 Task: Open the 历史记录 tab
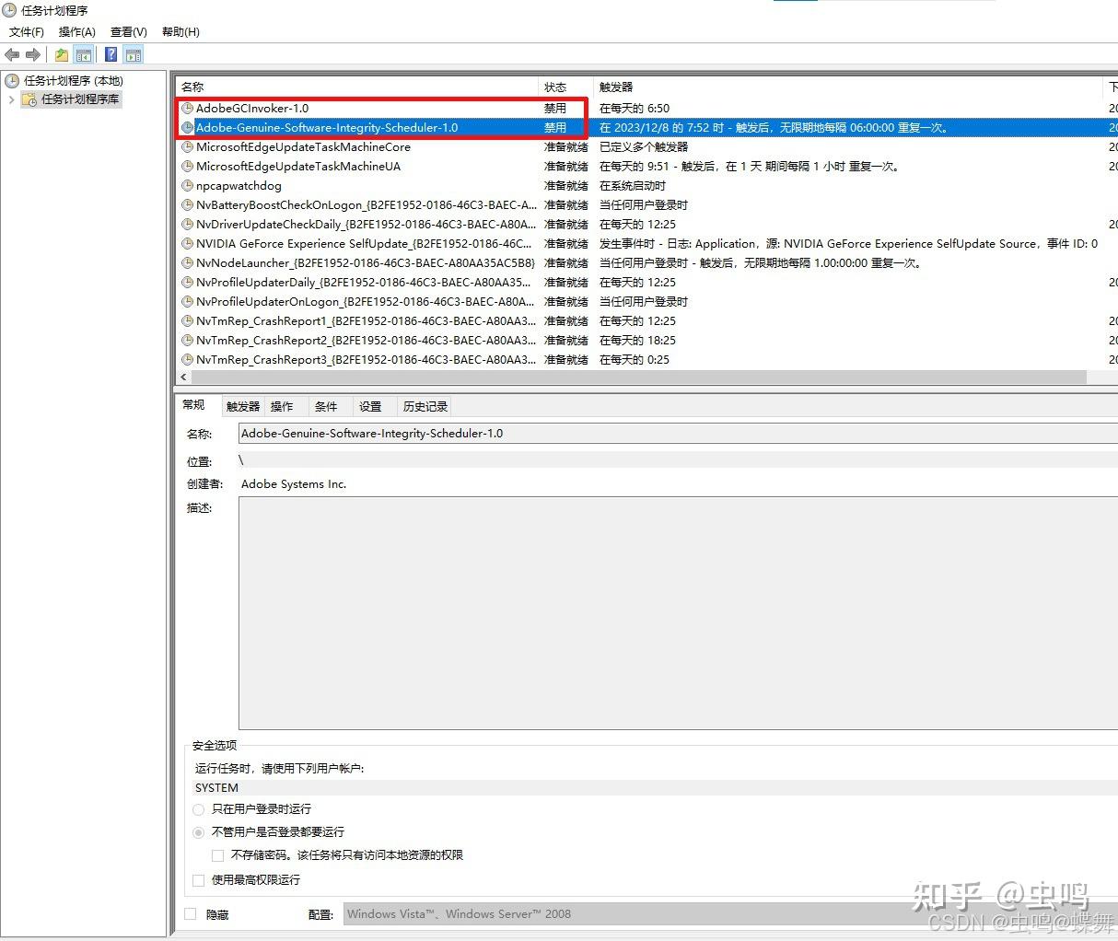pos(425,406)
